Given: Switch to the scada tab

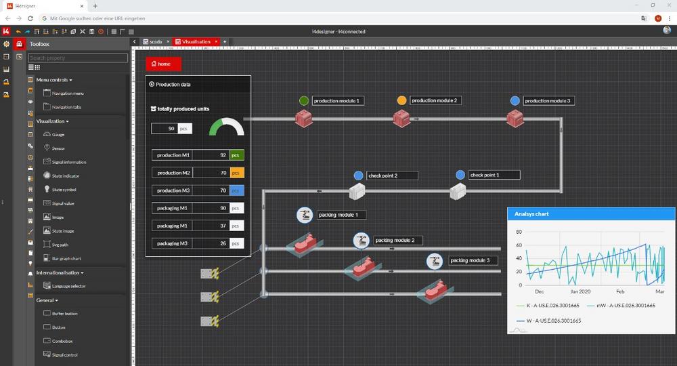Looking at the screenshot, I should (153, 41).
